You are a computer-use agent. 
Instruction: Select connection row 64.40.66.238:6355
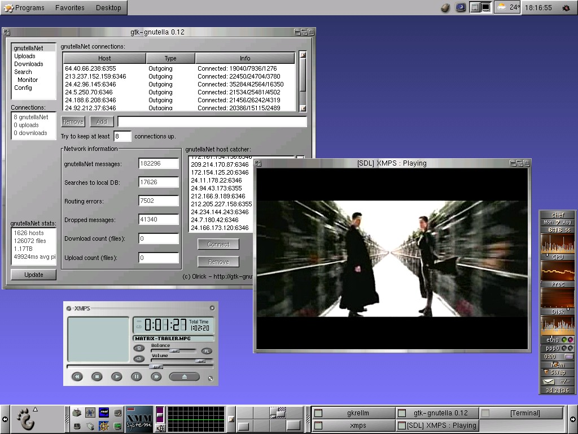(179, 68)
